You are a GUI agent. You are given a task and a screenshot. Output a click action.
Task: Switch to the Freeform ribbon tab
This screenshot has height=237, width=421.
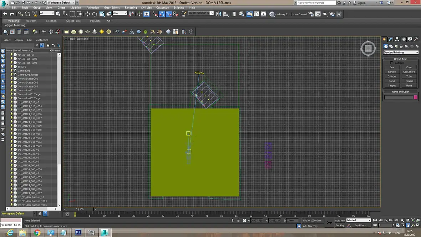(31, 21)
